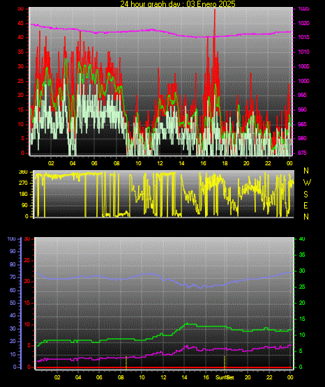Click hour label 06 under the wind chart
Screen dimensions: 325x387
pyautogui.click(x=94, y=163)
